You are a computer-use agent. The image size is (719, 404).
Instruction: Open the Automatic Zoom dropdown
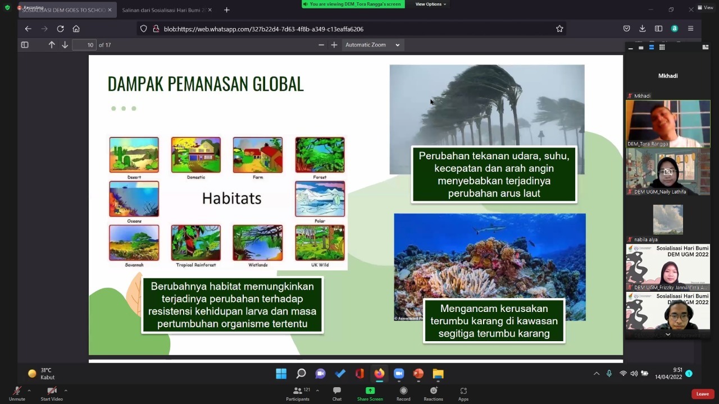(372, 45)
